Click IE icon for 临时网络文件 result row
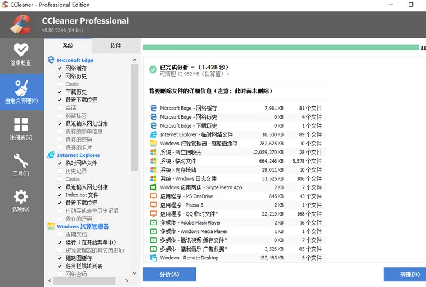The height and width of the screenshot is (287, 426). click(x=153, y=134)
